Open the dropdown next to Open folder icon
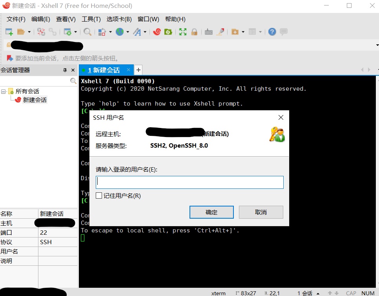 click(x=29, y=32)
